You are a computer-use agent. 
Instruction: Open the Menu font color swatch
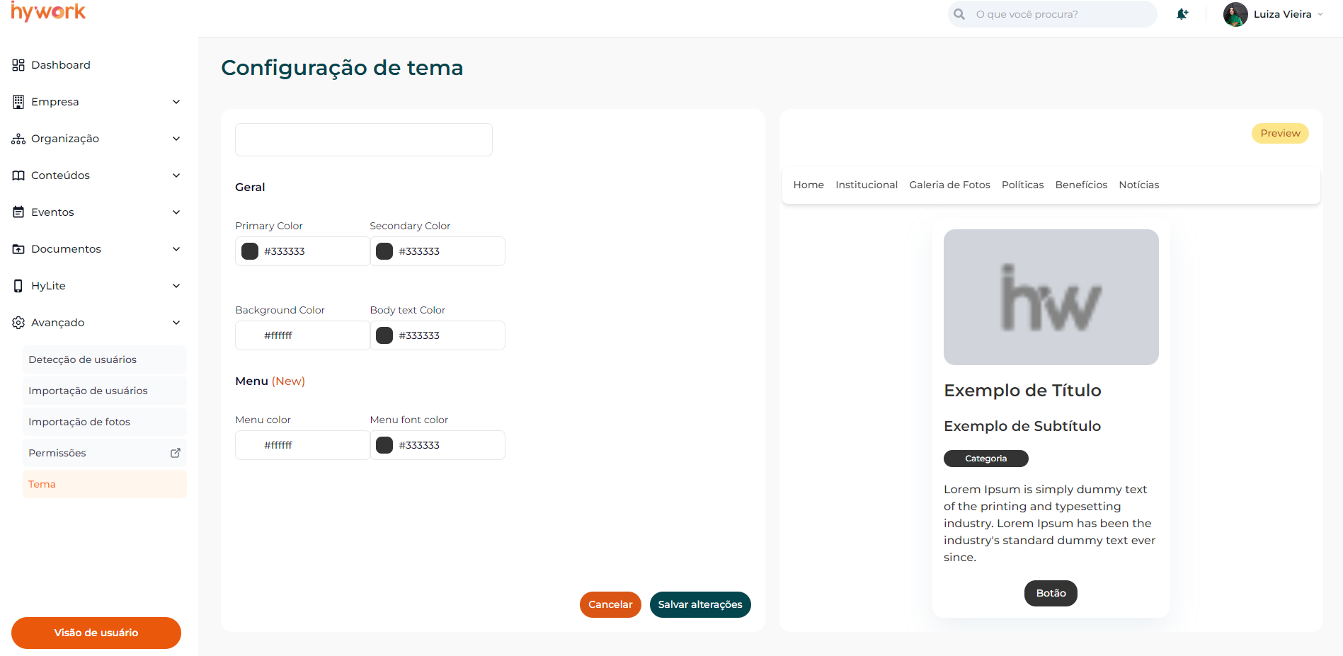click(384, 445)
